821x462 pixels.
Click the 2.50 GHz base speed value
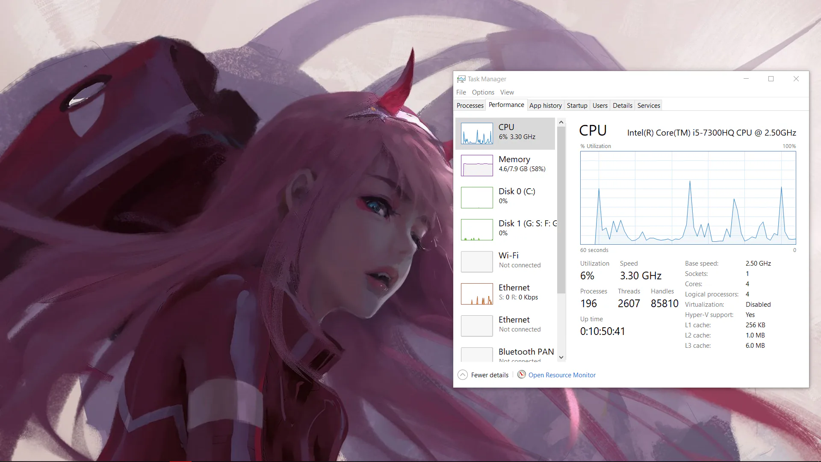pyautogui.click(x=758, y=264)
